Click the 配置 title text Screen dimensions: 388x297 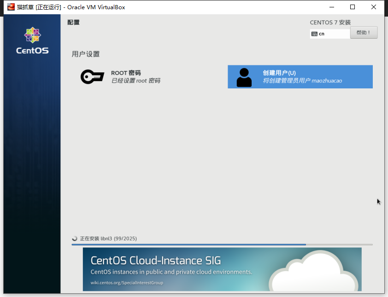tap(73, 22)
